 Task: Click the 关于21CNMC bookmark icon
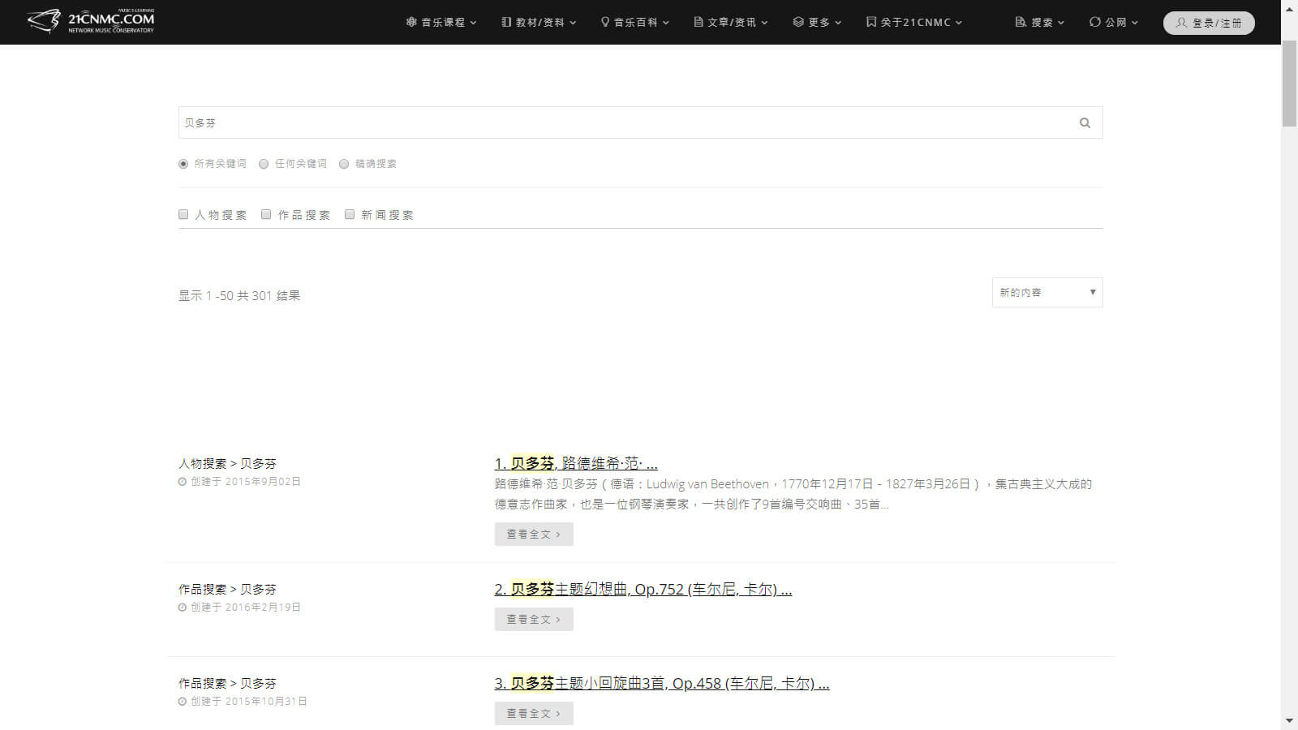coord(871,23)
